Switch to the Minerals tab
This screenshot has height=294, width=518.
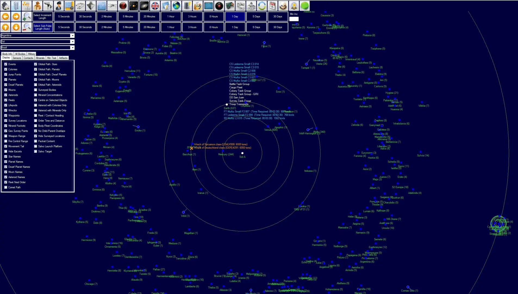point(40,58)
